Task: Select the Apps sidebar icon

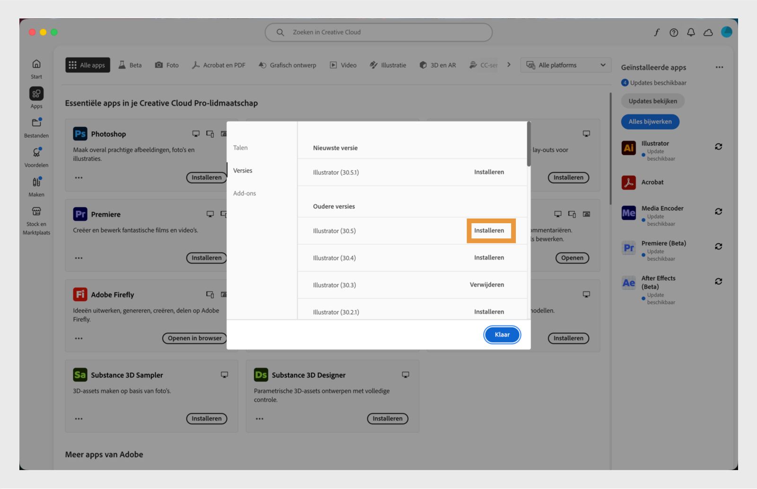Action: pos(36,93)
